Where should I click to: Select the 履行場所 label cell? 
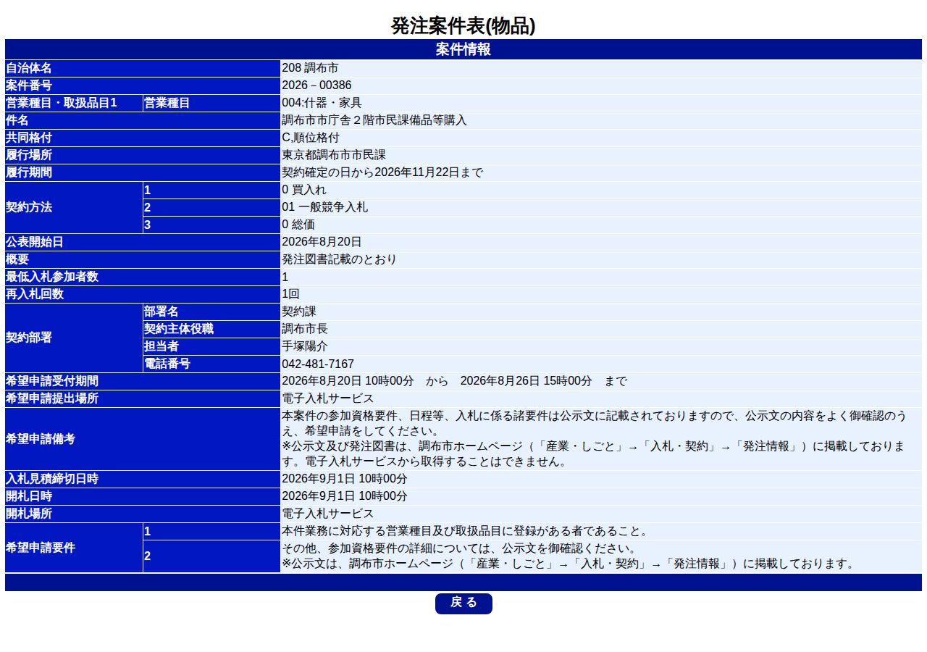(143, 155)
